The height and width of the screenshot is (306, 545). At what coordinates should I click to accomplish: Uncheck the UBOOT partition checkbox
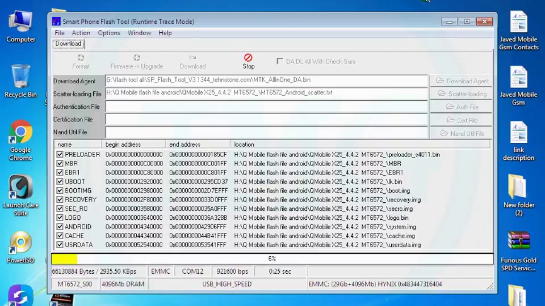tap(60, 181)
